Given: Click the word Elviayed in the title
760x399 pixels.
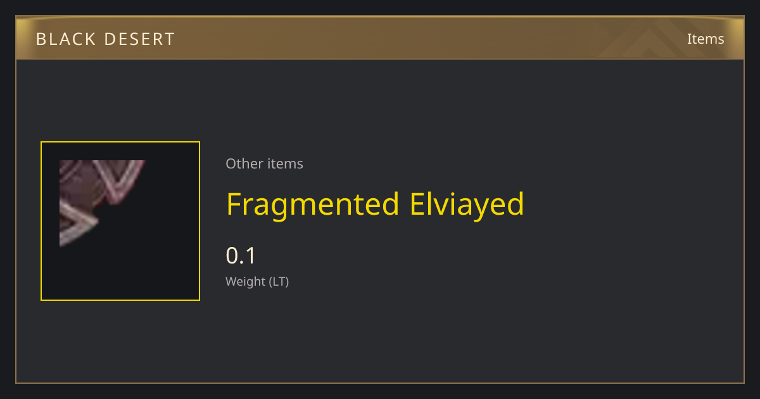Looking at the screenshot, I should pyautogui.click(x=467, y=205).
